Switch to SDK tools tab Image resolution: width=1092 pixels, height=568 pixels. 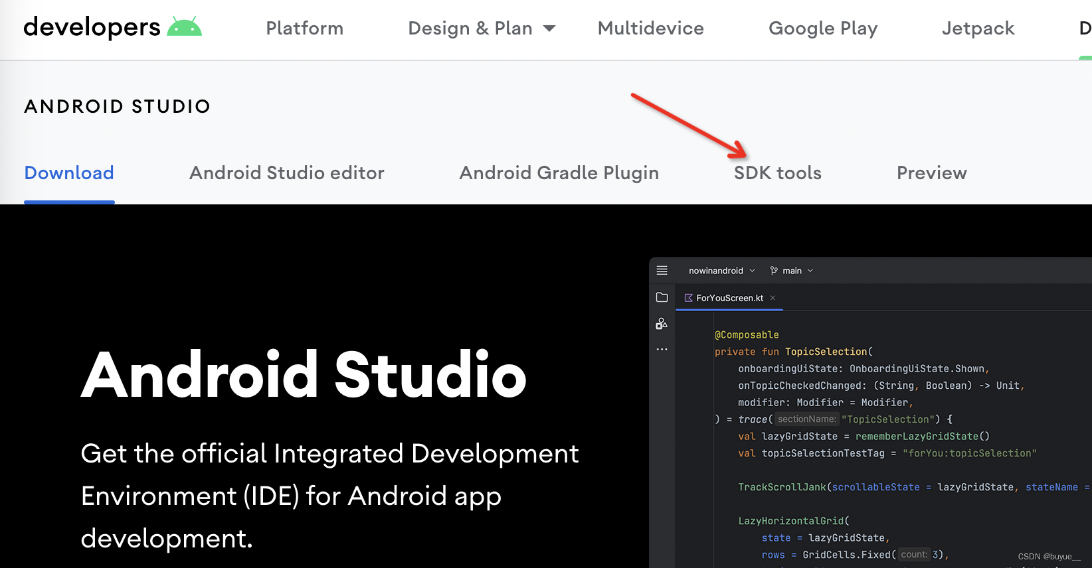[778, 173]
